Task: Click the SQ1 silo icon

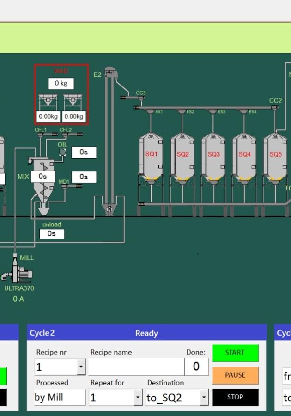Action: 151,157
